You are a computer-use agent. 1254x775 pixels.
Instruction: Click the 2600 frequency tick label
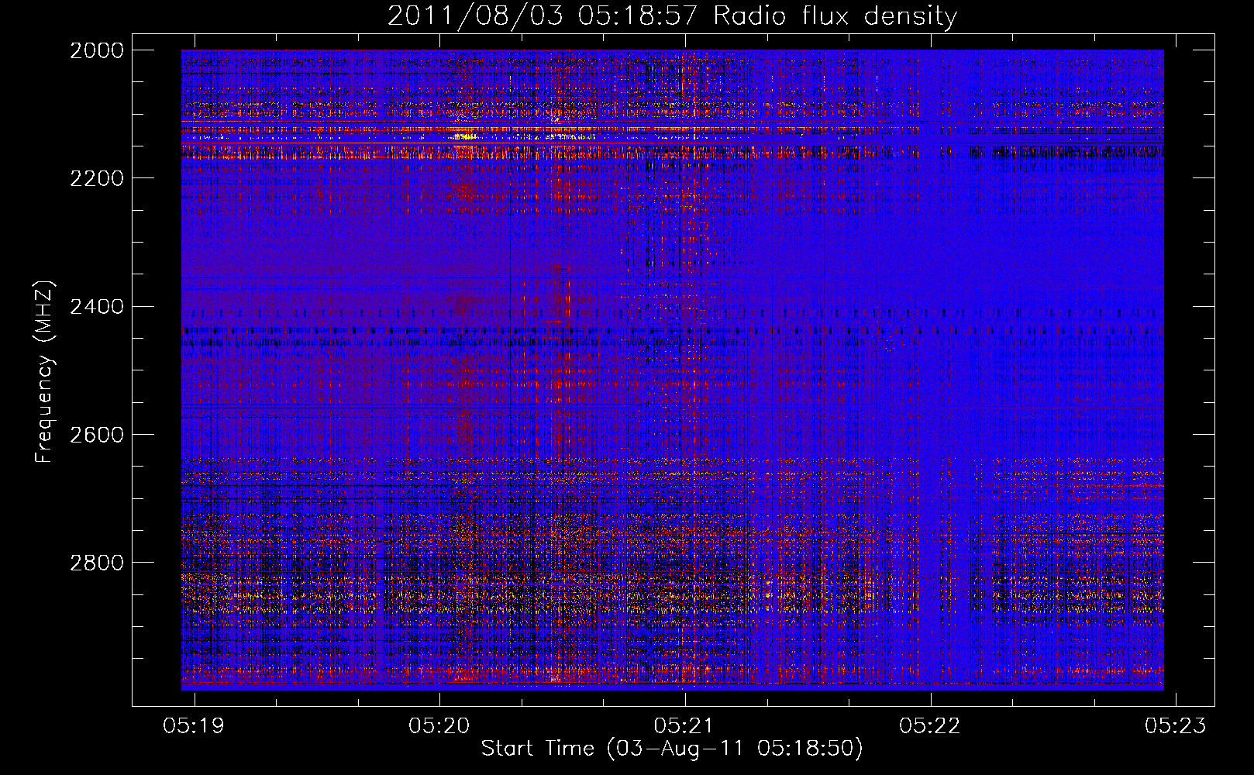click(x=97, y=435)
